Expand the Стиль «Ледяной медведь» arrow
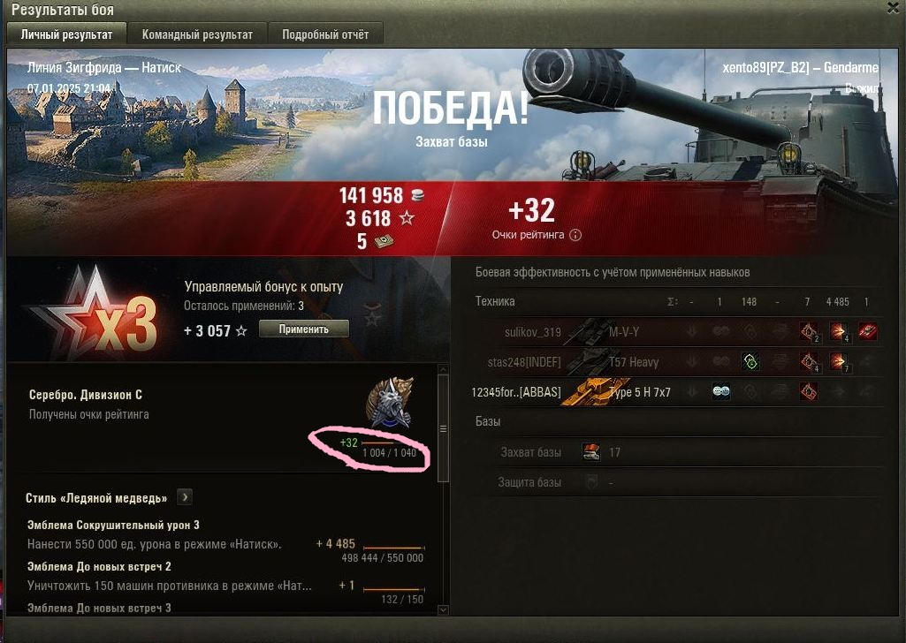This screenshot has width=906, height=643. click(185, 497)
